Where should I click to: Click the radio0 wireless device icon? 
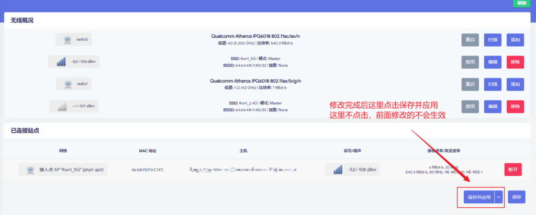[67, 40]
